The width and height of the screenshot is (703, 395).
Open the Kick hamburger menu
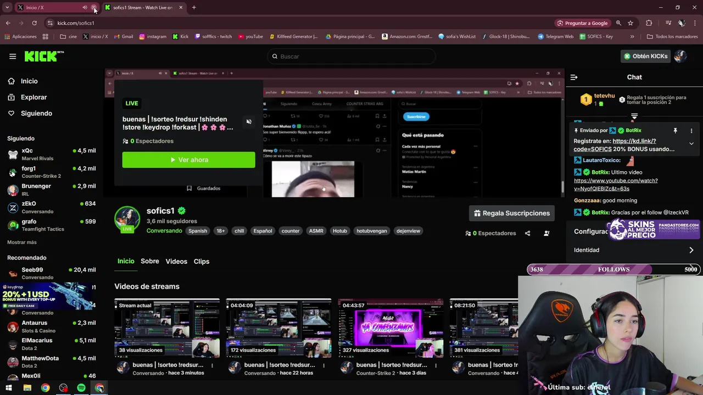coord(13,57)
